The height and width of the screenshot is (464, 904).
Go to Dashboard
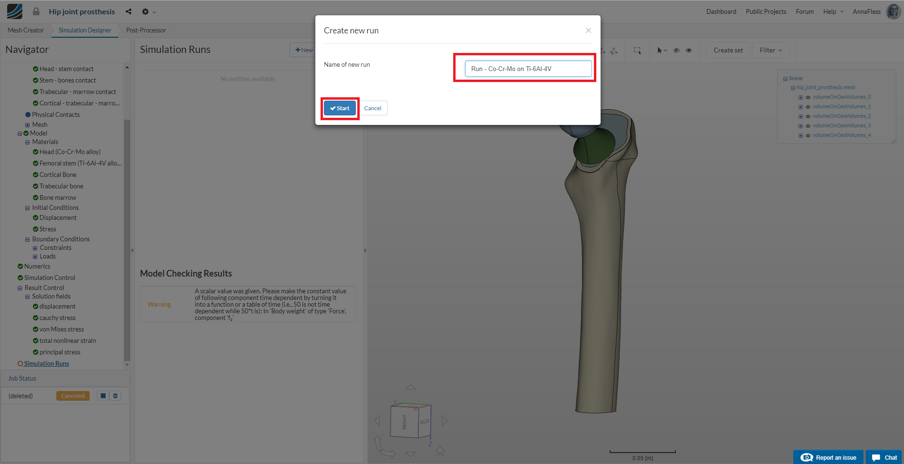click(x=721, y=11)
